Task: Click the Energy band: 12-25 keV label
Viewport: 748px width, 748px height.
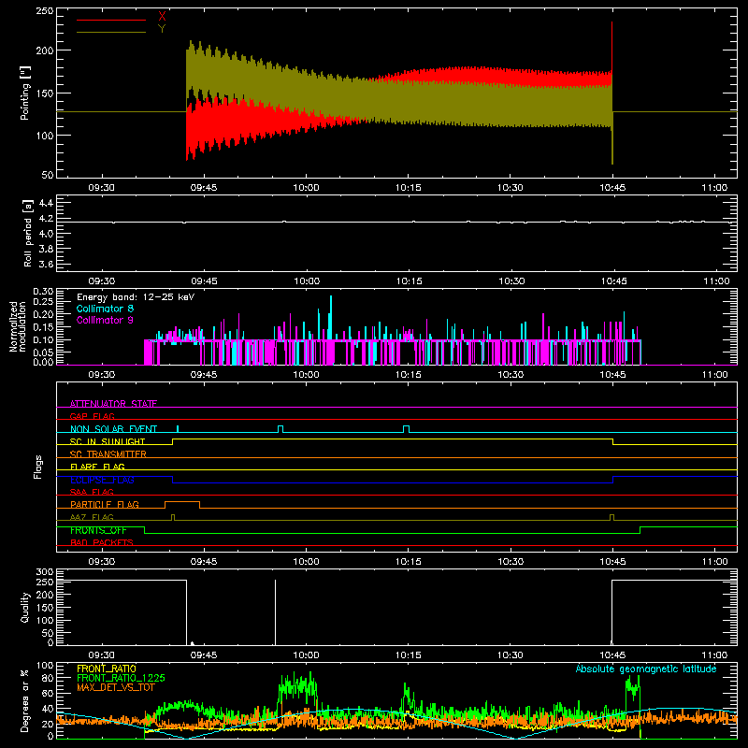Action: coord(136,297)
